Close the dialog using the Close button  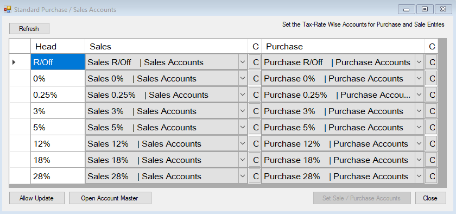430,198
